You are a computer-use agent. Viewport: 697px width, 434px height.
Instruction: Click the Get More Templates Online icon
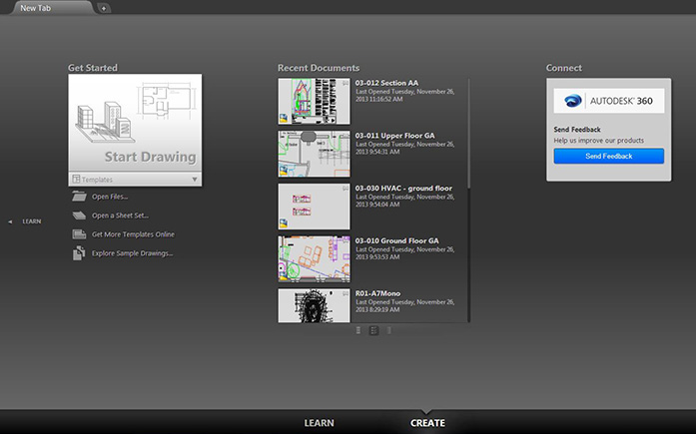point(79,234)
